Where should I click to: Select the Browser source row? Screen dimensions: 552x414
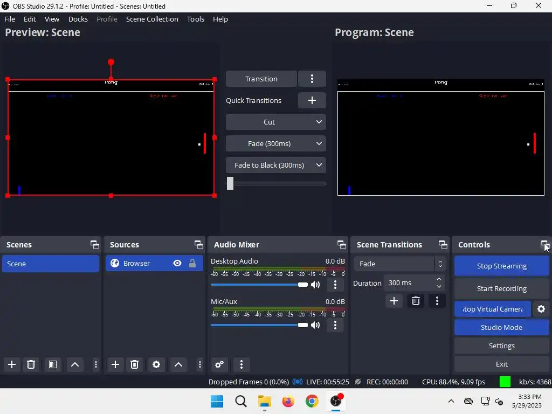154,263
